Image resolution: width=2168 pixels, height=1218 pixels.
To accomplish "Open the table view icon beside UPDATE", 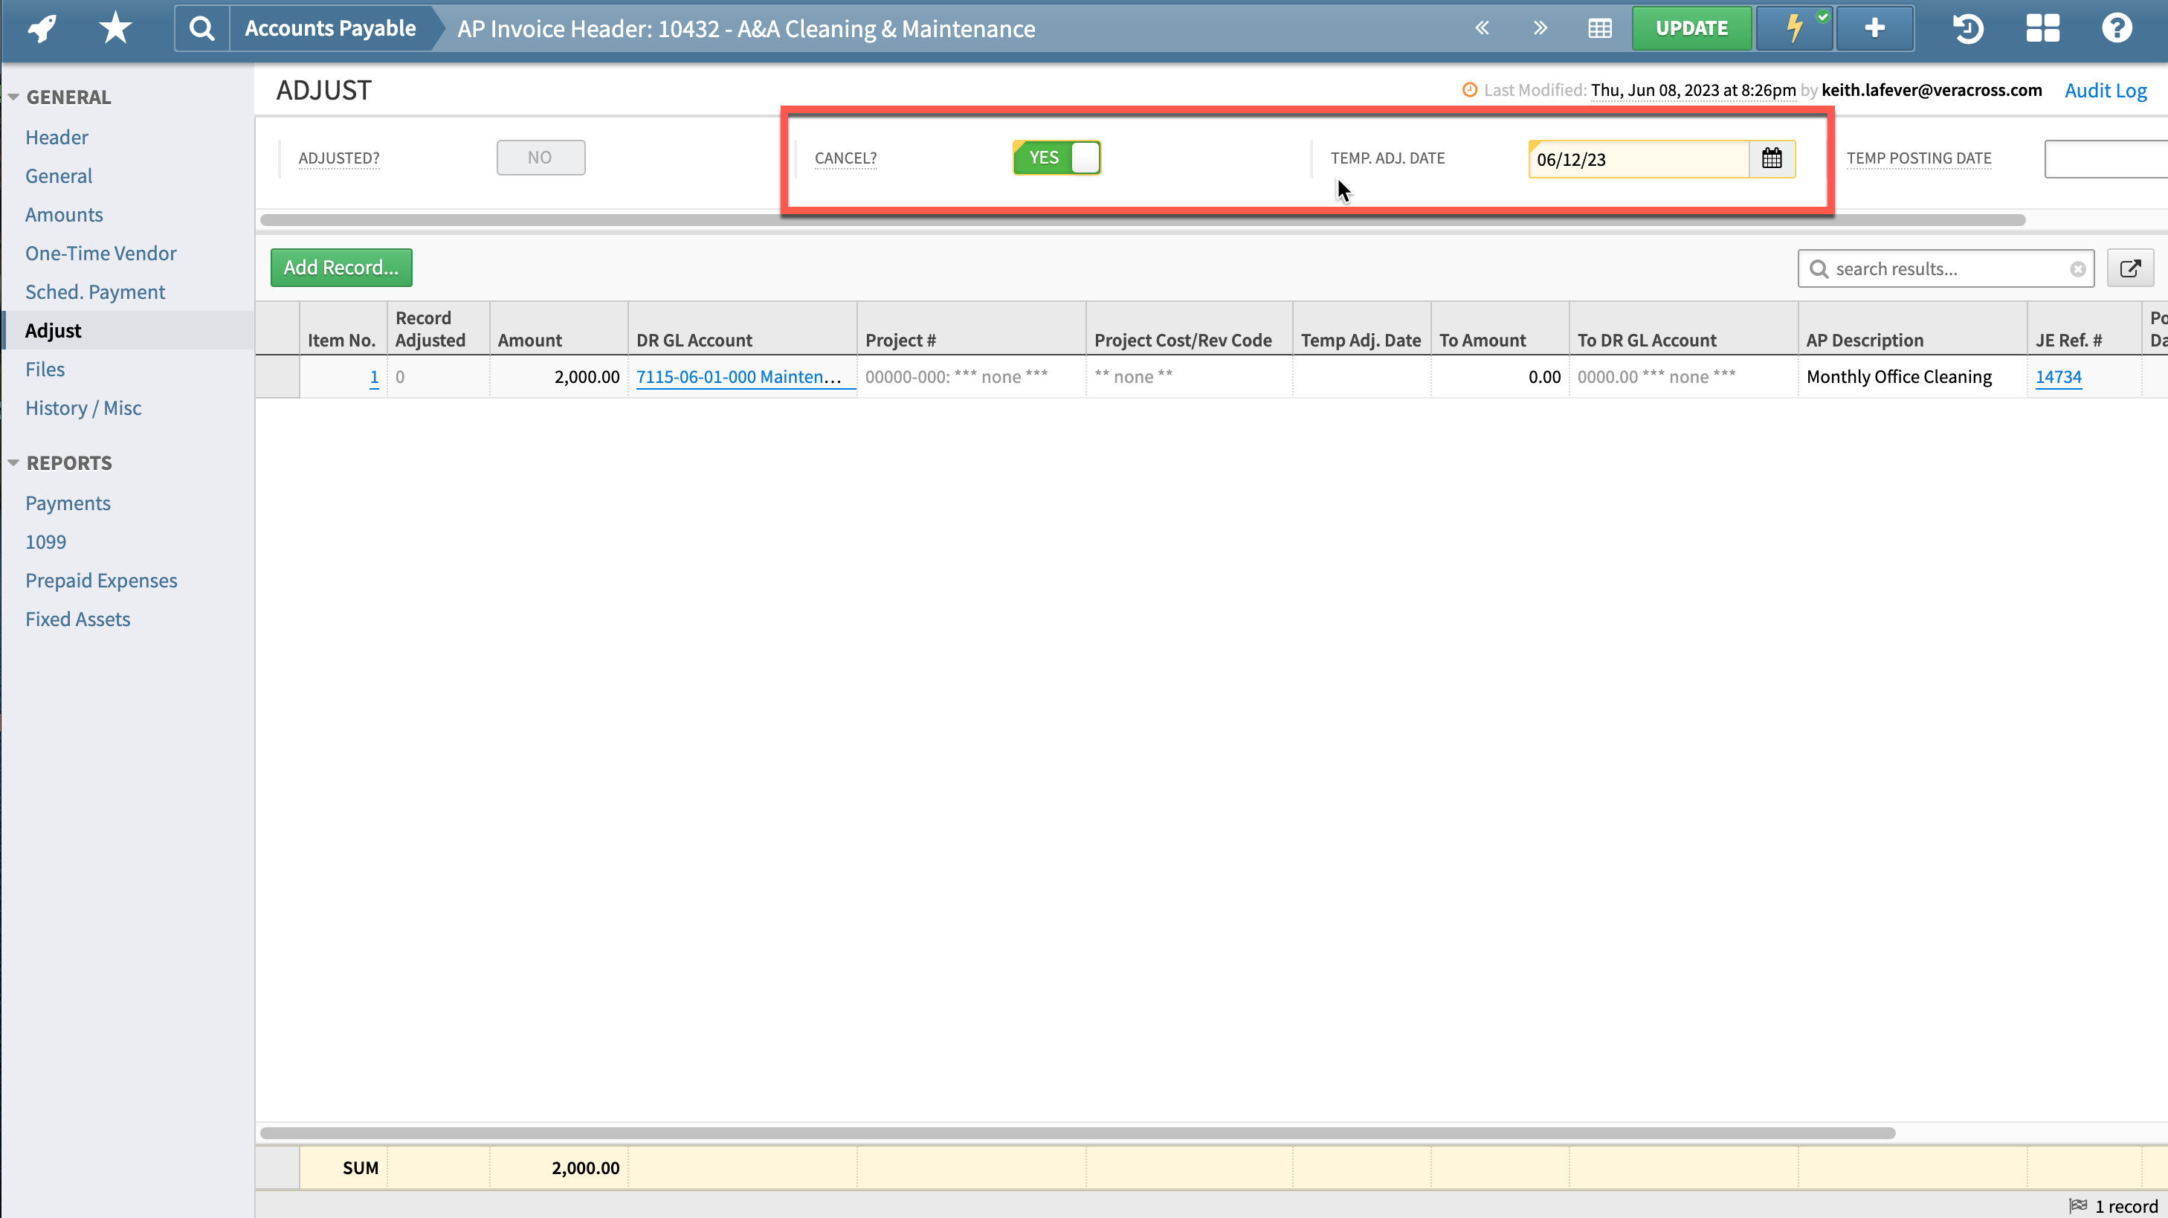I will (x=1598, y=28).
